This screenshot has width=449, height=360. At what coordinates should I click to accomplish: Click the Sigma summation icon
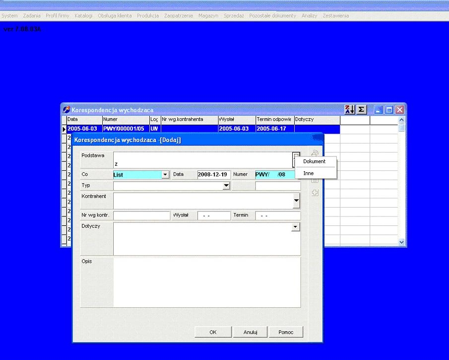pos(362,110)
